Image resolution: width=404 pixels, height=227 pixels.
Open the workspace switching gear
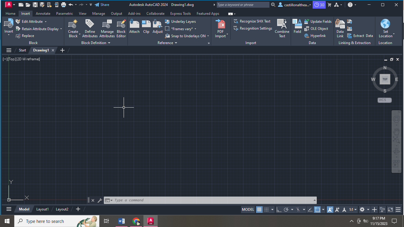click(x=362, y=210)
